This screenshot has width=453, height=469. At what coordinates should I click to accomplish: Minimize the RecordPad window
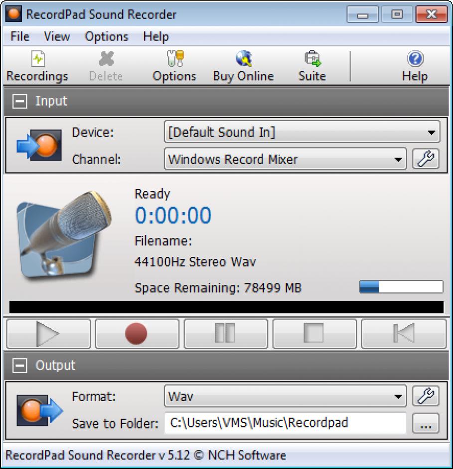[x=362, y=14]
